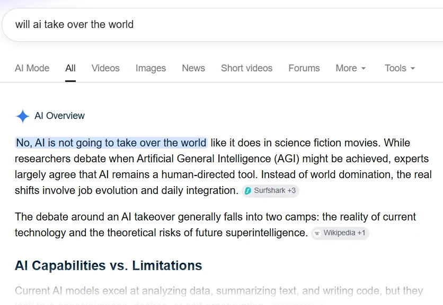Open the Wikipedia +1 source chip
Viewport: 443px width, 305px height.
340,233
